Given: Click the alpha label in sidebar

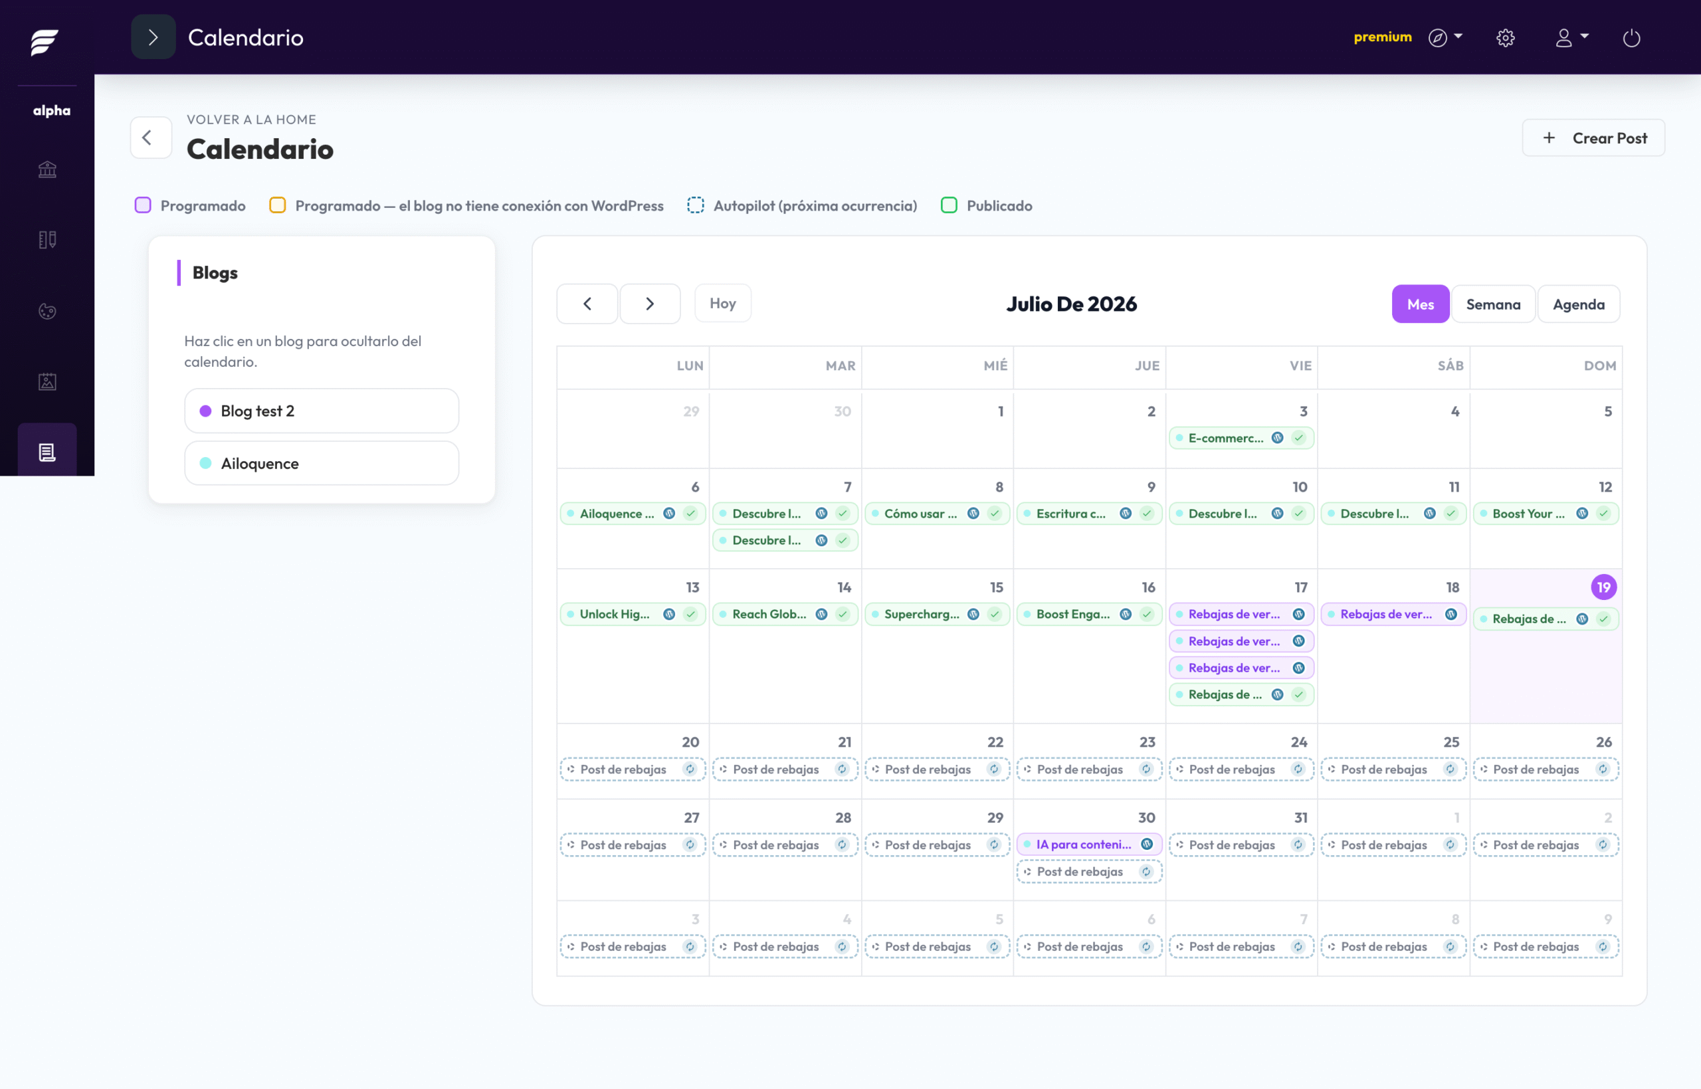Looking at the screenshot, I should coord(52,110).
